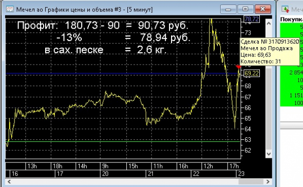This screenshot has height=187, width=303.
Task: Click the order book window icon at right
Action: pyautogui.click(x=285, y=9)
